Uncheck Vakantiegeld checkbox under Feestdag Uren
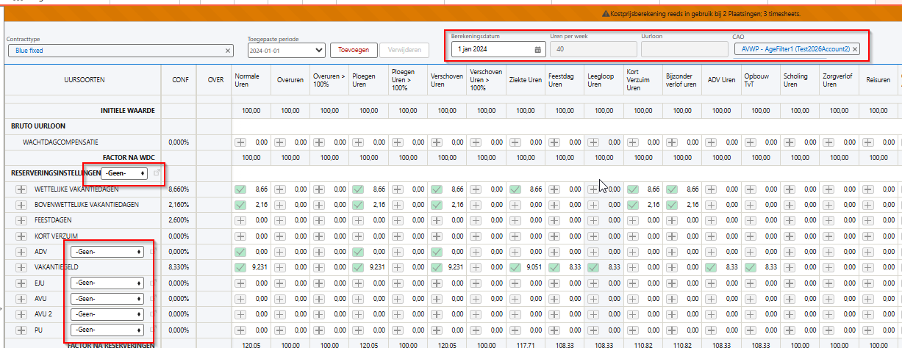 (x=554, y=267)
